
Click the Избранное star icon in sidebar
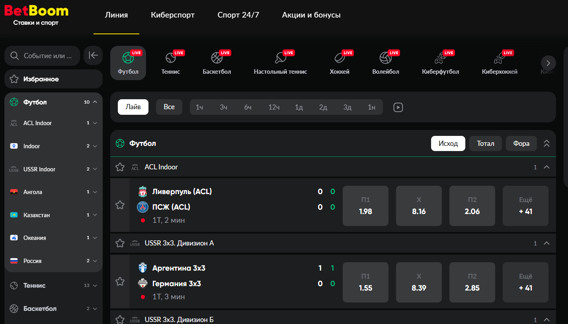point(14,79)
